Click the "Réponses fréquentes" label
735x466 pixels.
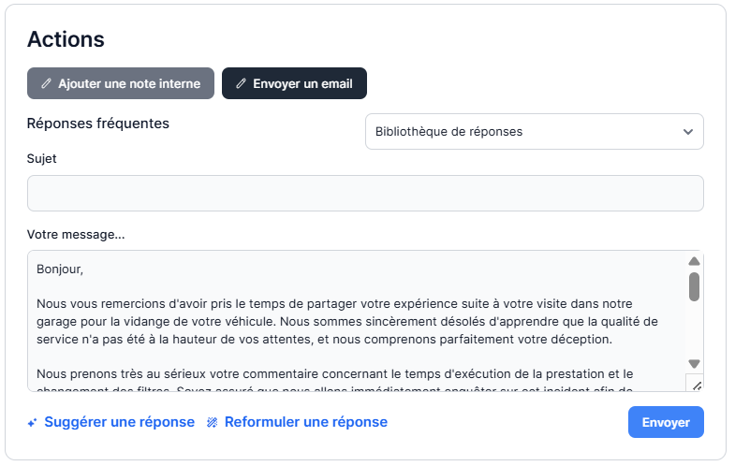point(98,123)
